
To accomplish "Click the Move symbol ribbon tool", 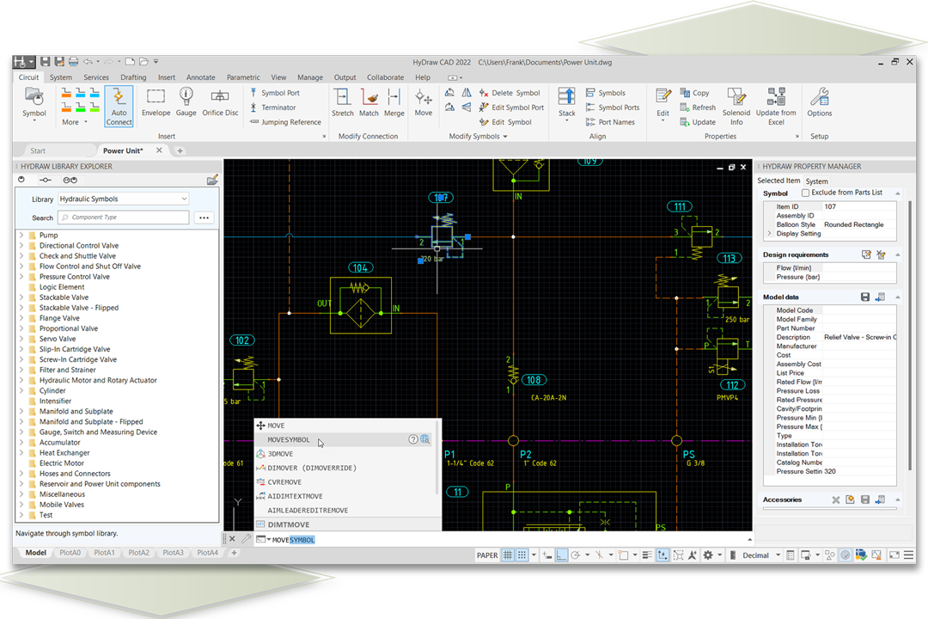I will click(423, 102).
